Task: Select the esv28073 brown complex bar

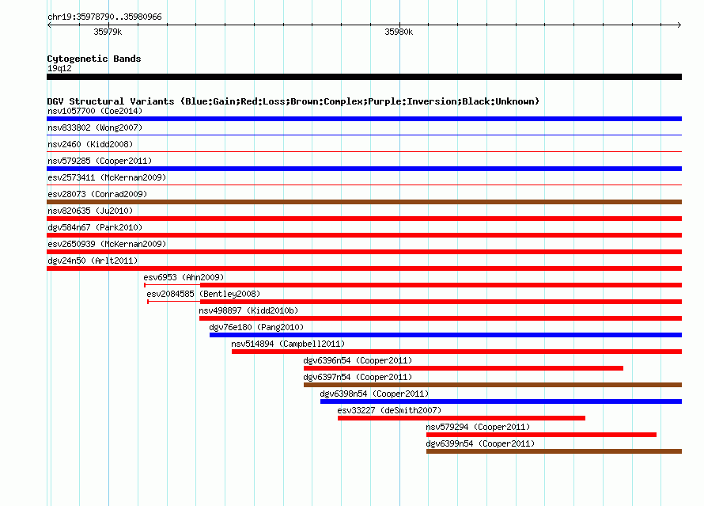Action: [x=364, y=202]
